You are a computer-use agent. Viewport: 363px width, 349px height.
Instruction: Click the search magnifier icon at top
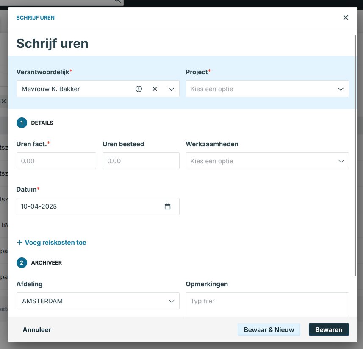117,1
